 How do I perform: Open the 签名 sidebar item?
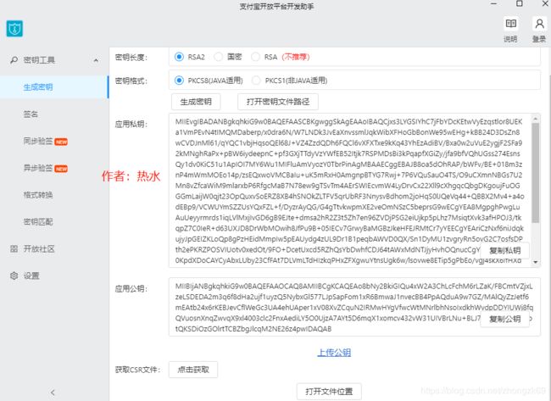point(31,114)
